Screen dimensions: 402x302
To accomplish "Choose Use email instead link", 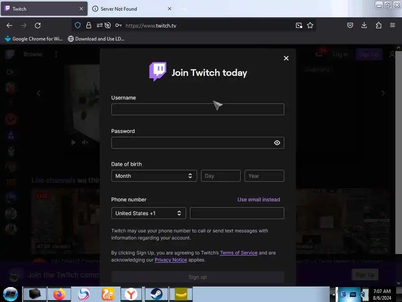I will coord(258,199).
